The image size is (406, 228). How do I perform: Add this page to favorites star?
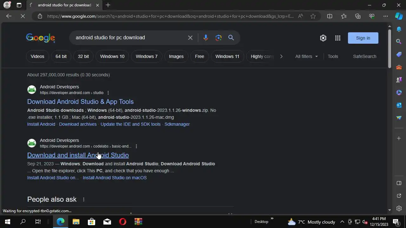(x=313, y=16)
